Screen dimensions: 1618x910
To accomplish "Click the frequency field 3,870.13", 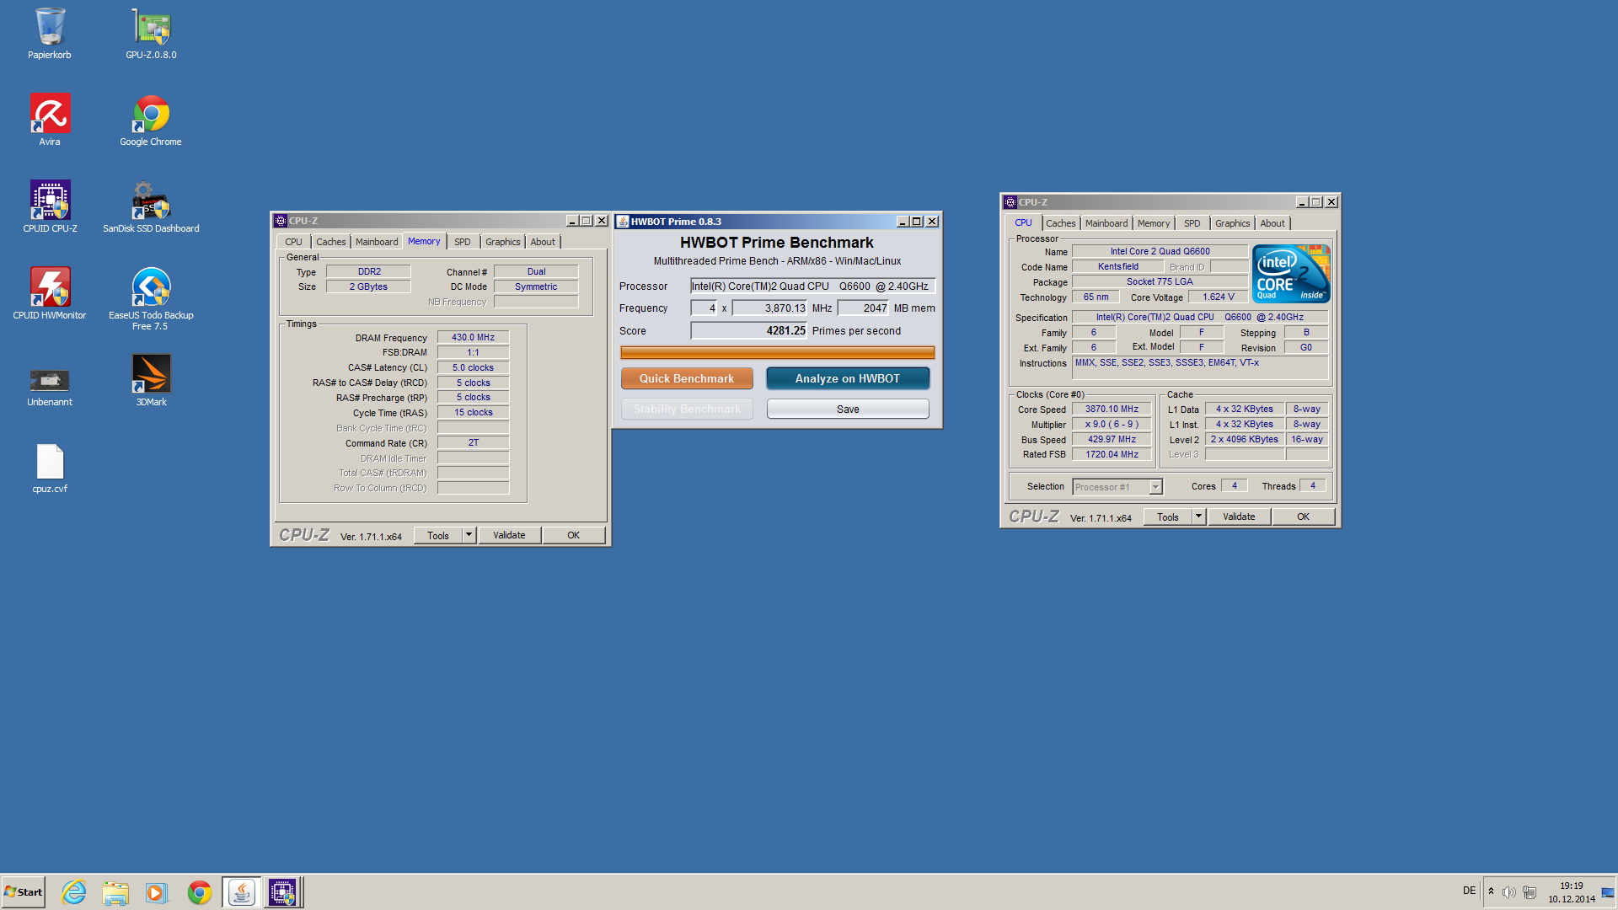I will [x=769, y=308].
